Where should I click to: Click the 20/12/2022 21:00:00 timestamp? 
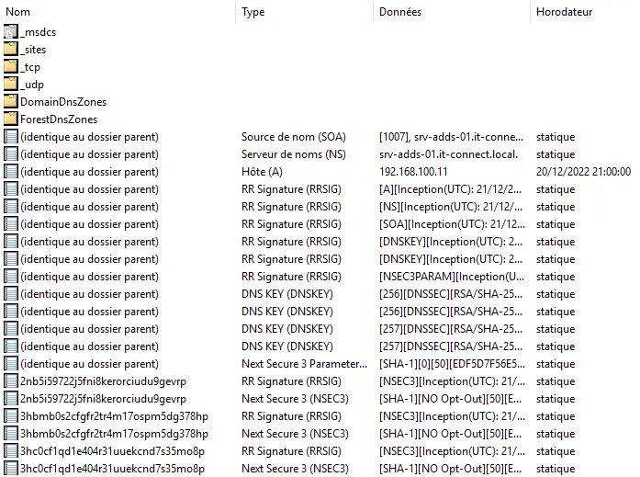pyautogui.click(x=583, y=172)
